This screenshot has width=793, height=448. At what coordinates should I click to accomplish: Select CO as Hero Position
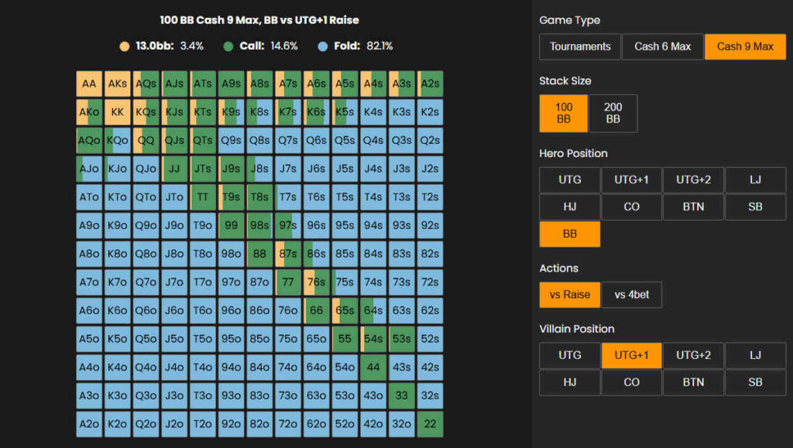632,207
